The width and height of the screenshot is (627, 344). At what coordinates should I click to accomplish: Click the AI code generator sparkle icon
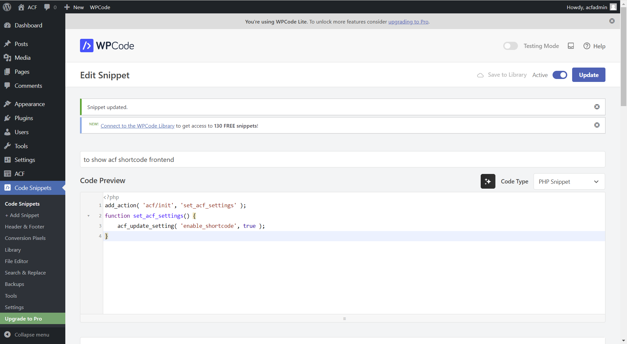[x=488, y=181]
